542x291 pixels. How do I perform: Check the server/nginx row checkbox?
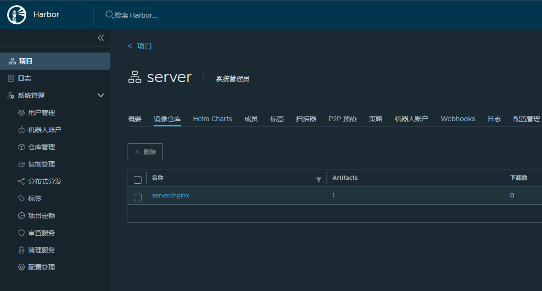point(138,197)
